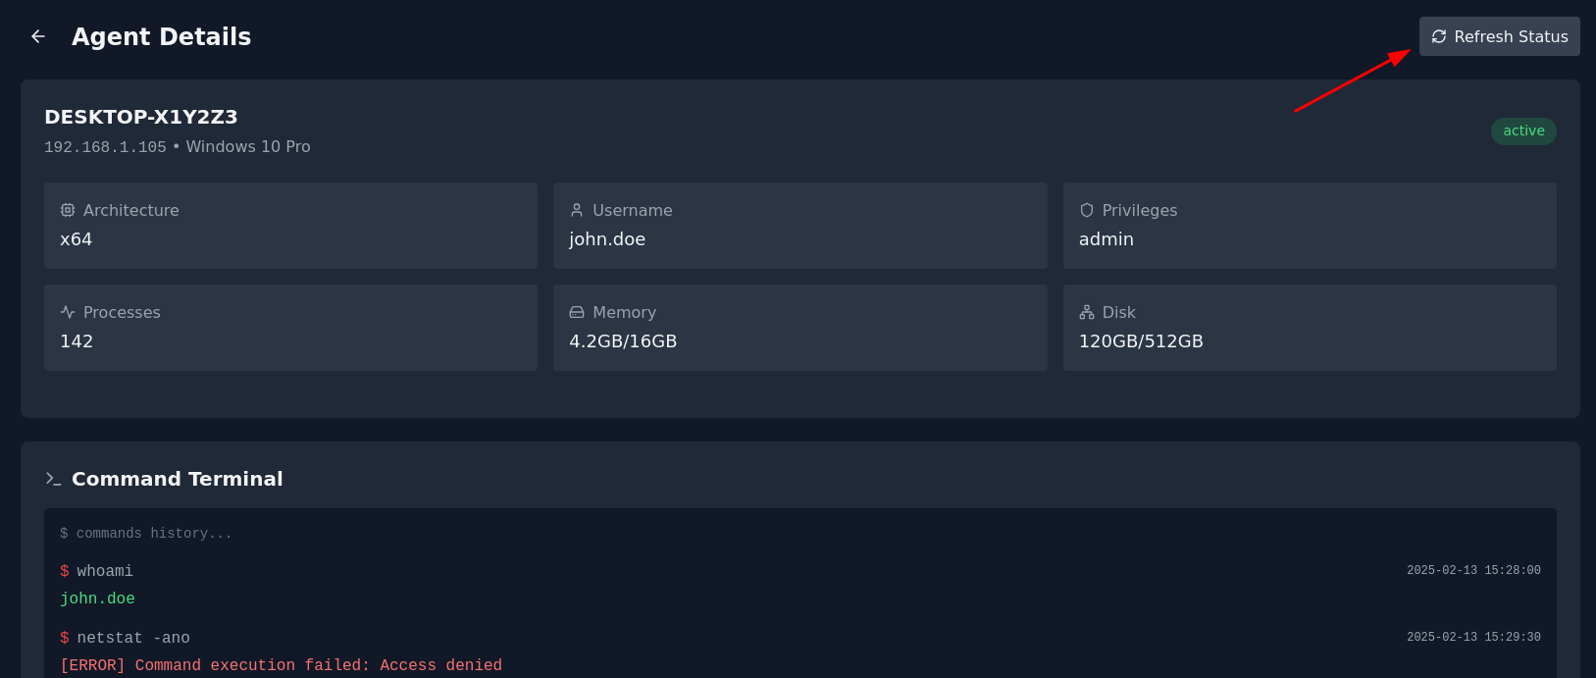
Task: Click the 15:28:00 timestamp
Action: (1472, 570)
